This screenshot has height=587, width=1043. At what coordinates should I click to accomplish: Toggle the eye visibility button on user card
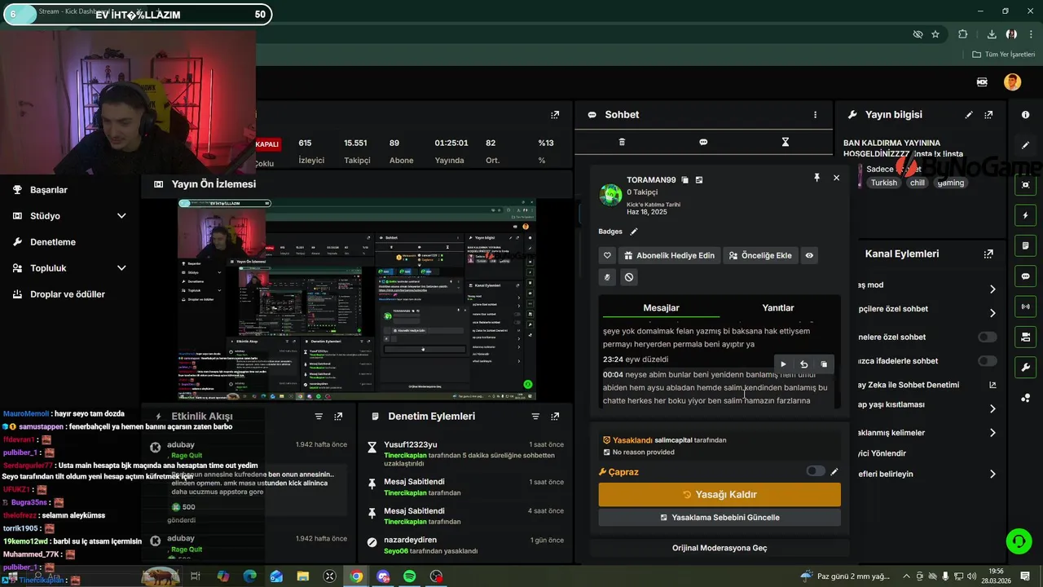pyautogui.click(x=809, y=255)
